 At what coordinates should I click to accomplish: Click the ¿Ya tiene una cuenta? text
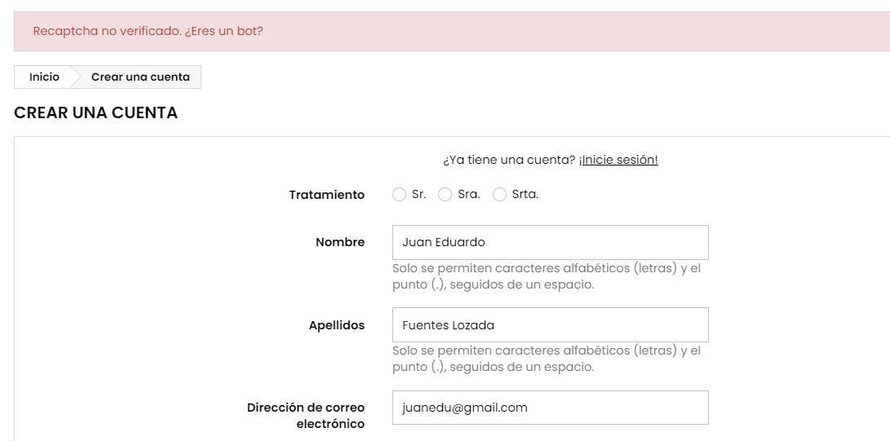(509, 160)
